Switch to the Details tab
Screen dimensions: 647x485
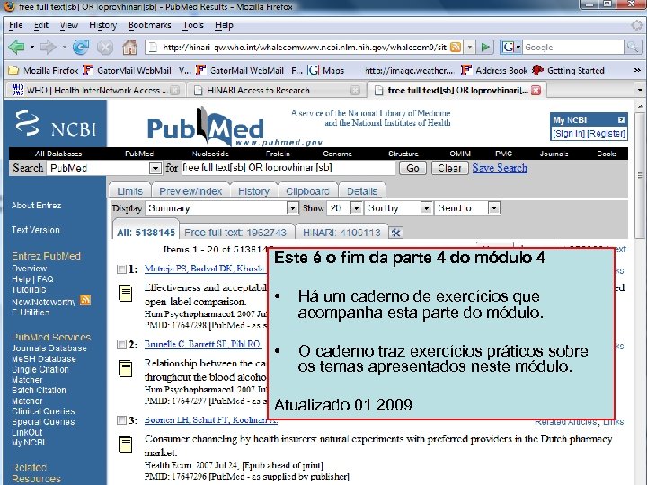362,191
